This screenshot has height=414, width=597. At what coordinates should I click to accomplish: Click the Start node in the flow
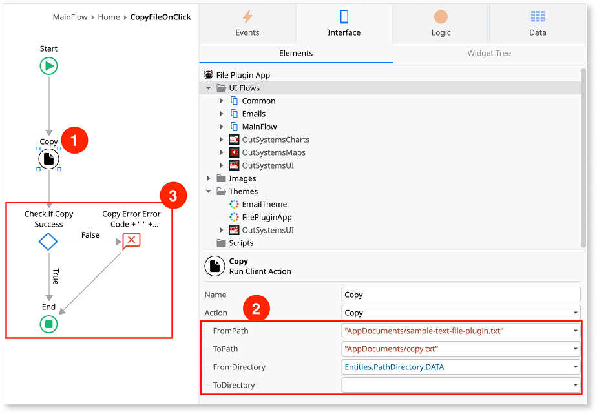point(48,65)
